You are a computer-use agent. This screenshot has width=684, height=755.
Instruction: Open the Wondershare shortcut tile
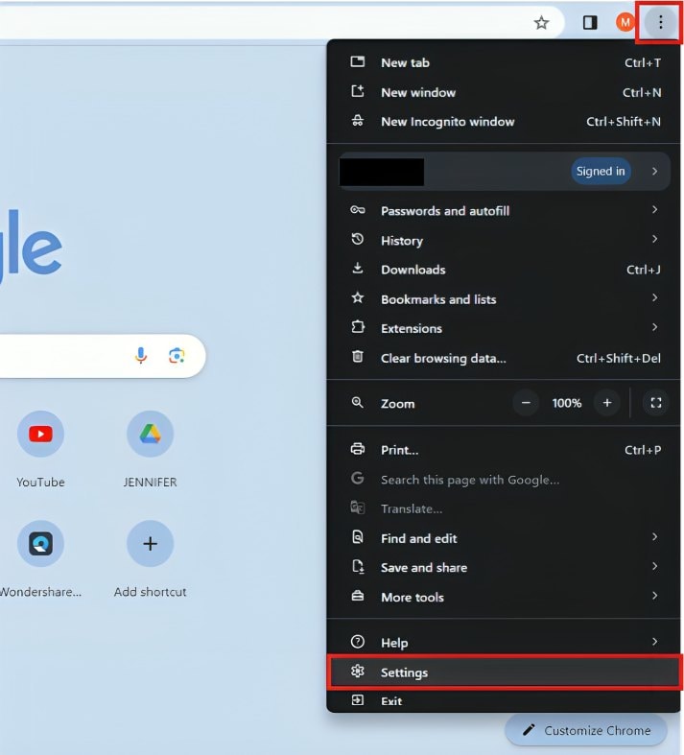tap(40, 544)
